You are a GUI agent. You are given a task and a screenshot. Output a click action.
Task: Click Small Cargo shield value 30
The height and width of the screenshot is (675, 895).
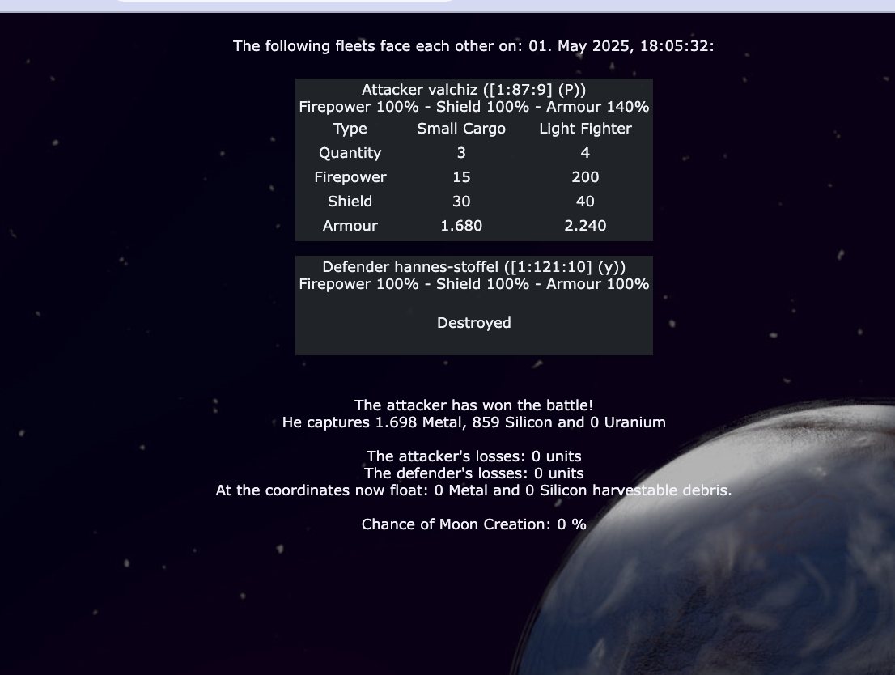(461, 202)
